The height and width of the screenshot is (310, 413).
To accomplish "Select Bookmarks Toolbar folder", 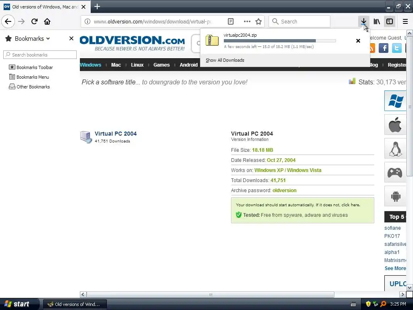I will pos(31,67).
